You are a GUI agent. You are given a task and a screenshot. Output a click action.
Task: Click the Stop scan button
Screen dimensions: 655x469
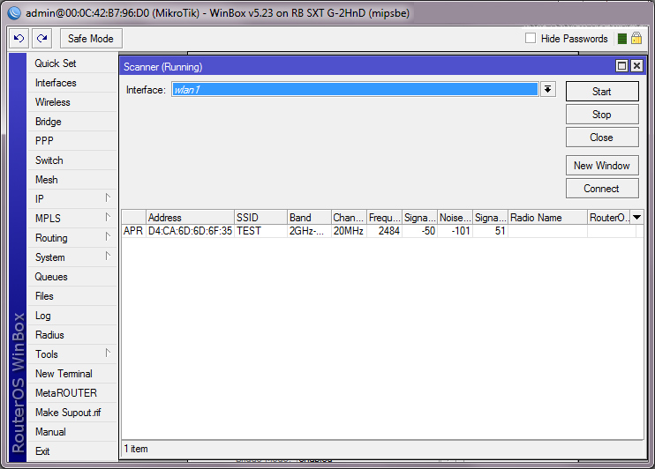pos(602,115)
